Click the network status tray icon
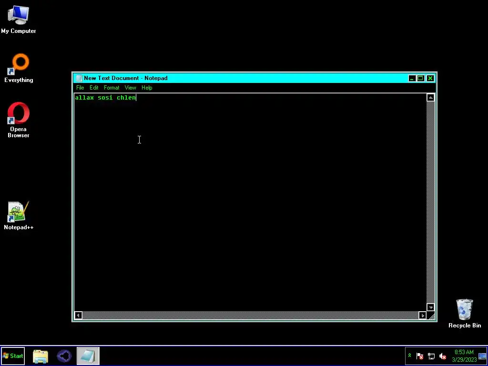488x366 pixels. tap(431, 356)
